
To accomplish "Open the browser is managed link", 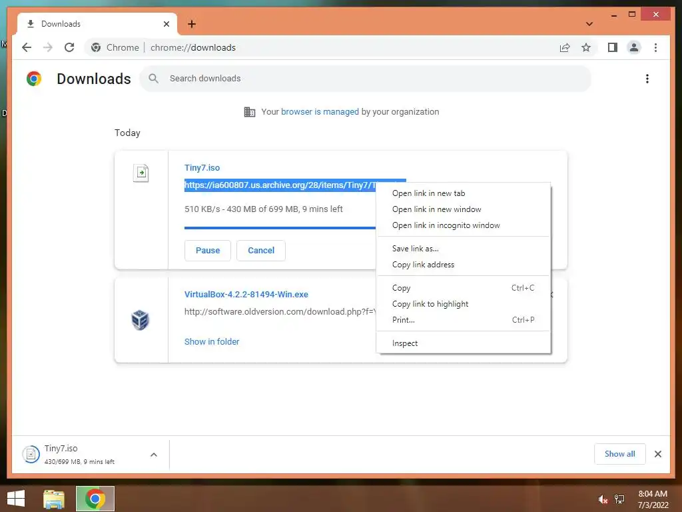I will point(320,112).
